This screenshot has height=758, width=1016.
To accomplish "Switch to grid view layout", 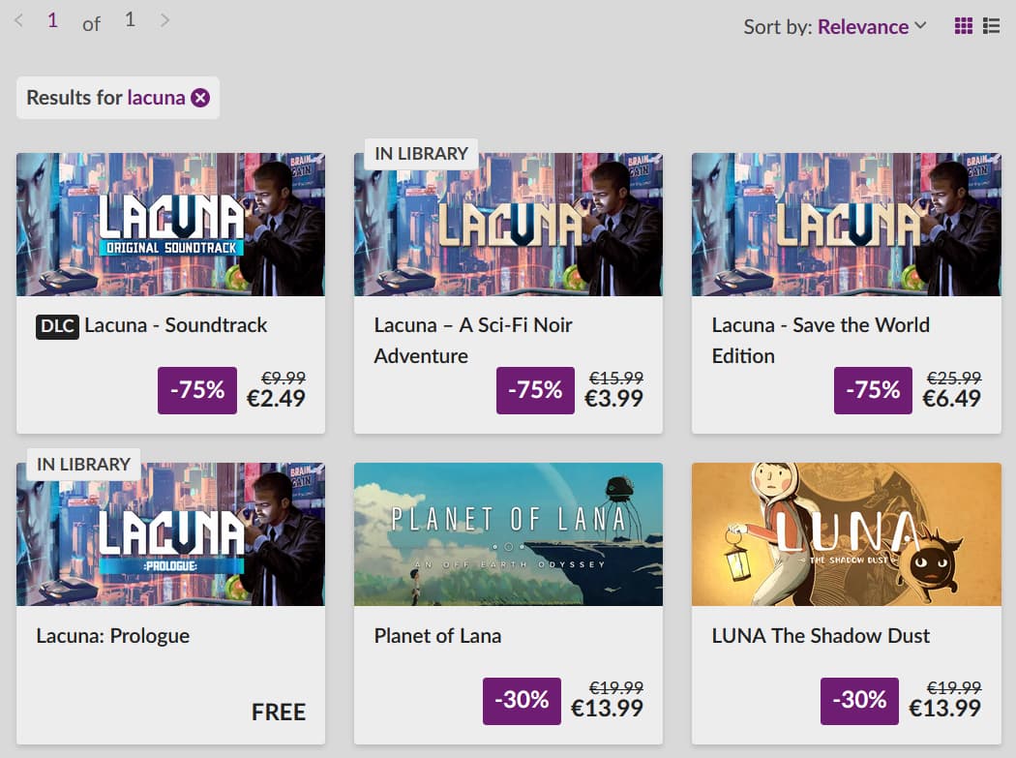I will (964, 26).
